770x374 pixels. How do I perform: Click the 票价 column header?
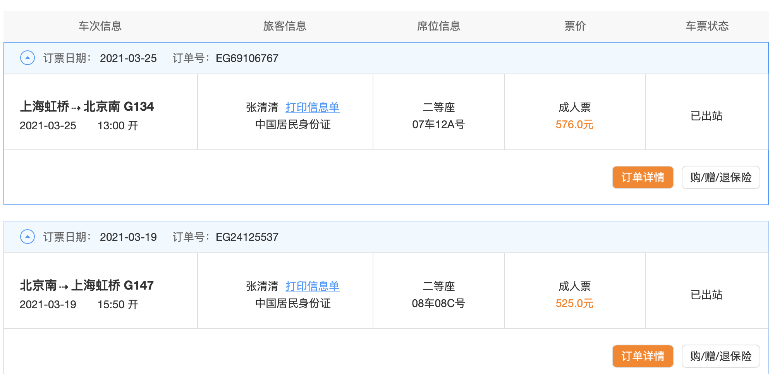[x=575, y=26]
